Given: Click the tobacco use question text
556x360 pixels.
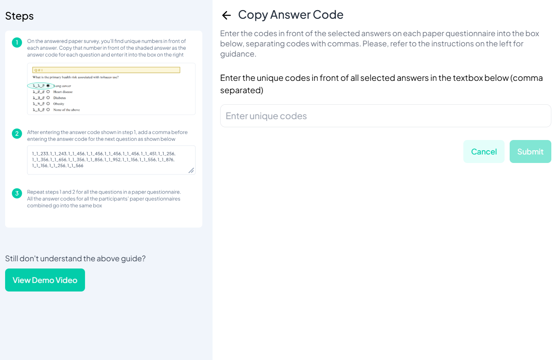Looking at the screenshot, I should pos(77,77).
